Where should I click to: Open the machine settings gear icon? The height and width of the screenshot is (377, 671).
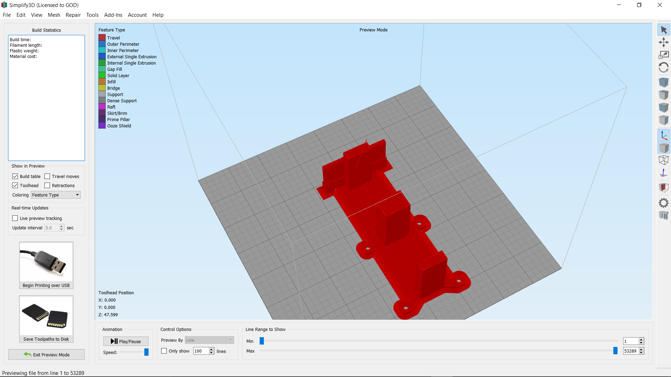(664, 202)
